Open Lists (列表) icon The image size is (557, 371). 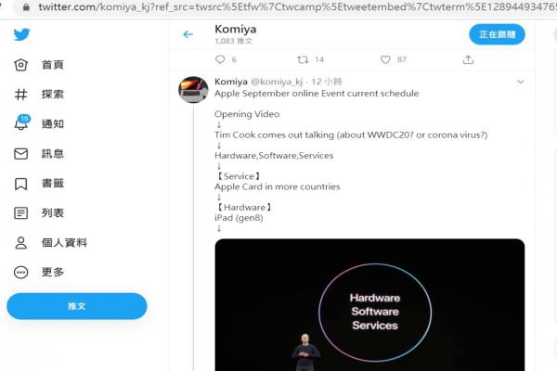21,213
